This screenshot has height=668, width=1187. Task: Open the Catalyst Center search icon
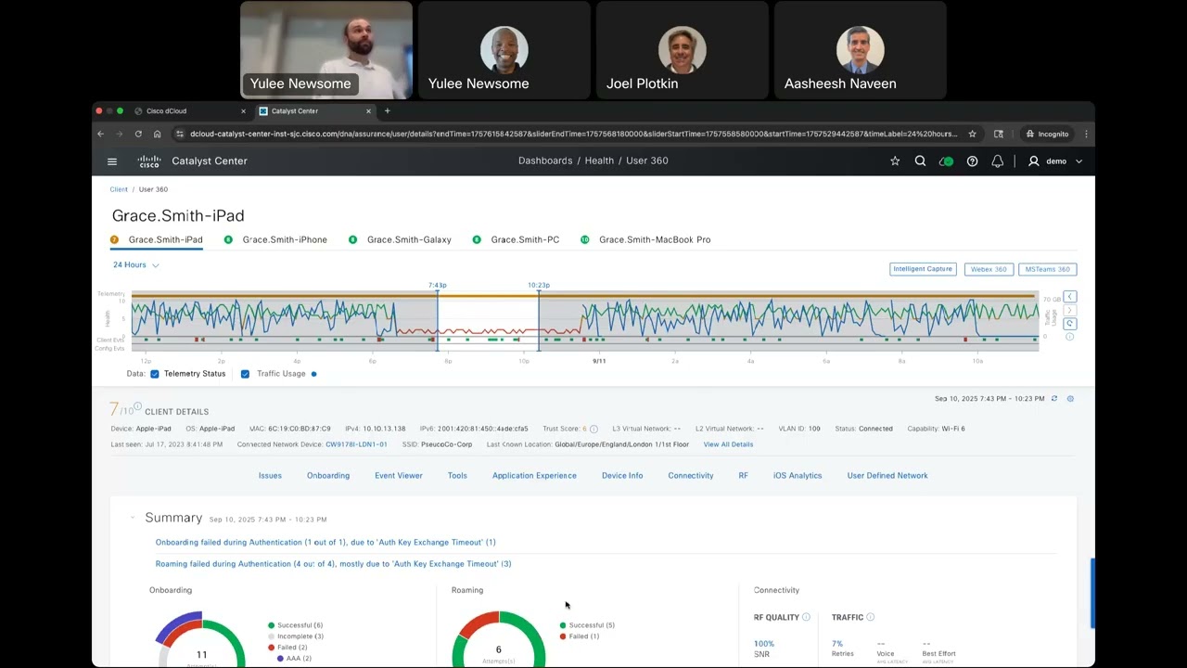[920, 161]
